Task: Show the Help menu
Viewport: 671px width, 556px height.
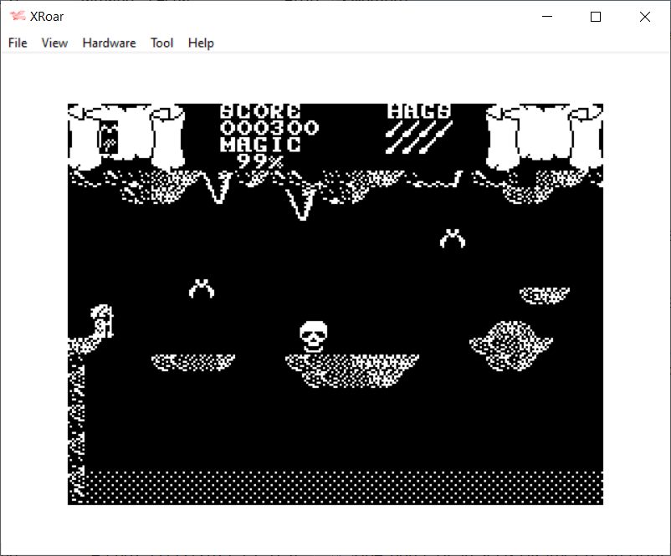Action: (201, 43)
